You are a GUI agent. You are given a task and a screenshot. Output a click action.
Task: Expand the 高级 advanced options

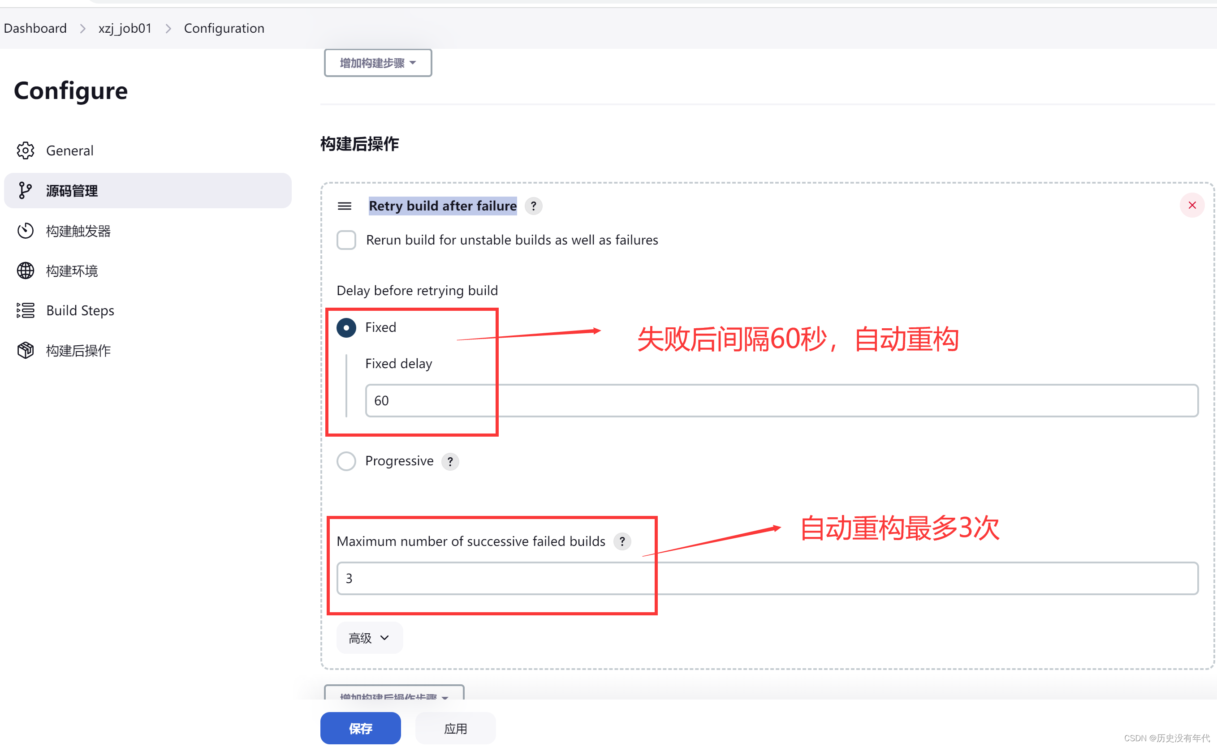click(x=369, y=638)
